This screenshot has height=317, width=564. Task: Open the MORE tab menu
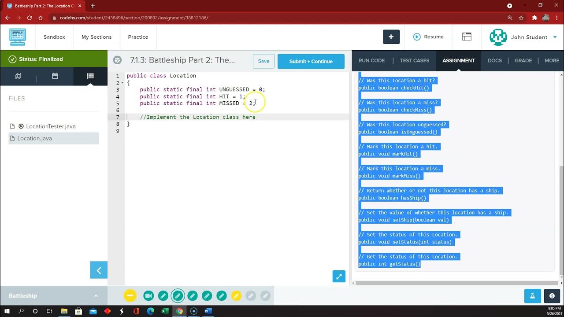(x=552, y=61)
